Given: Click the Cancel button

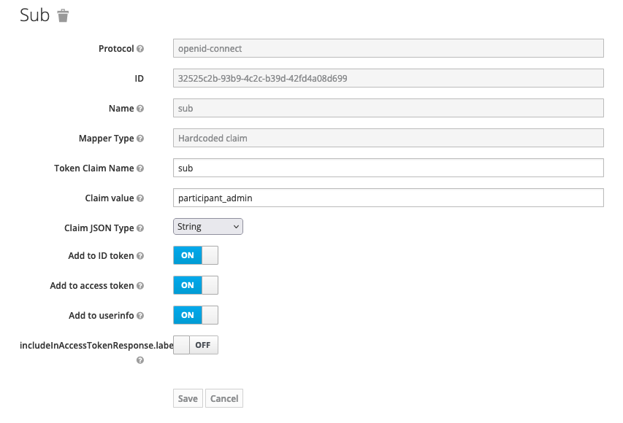Looking at the screenshot, I should (223, 398).
